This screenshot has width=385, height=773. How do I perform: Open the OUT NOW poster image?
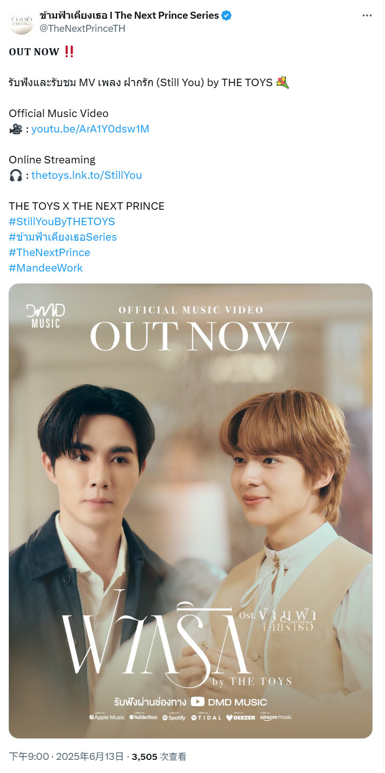[190, 511]
